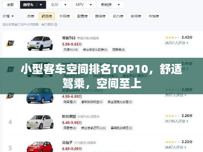This screenshot has height=152, width=203.
Task: Click the rank 1 badge icon
Action: pos(10,43)
